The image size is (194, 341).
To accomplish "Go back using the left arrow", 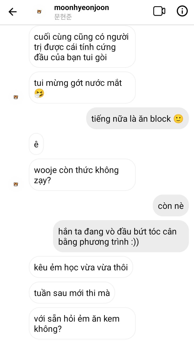I will [x=12, y=12].
